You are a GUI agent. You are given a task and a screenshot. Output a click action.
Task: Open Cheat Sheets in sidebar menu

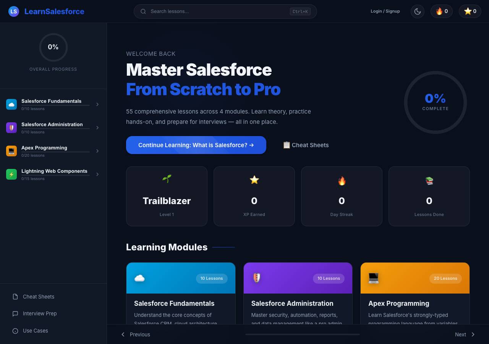(x=53, y=297)
